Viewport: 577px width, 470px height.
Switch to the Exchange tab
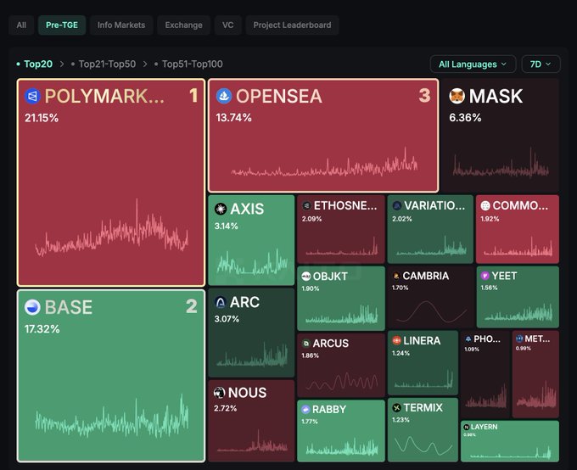pyautogui.click(x=183, y=25)
